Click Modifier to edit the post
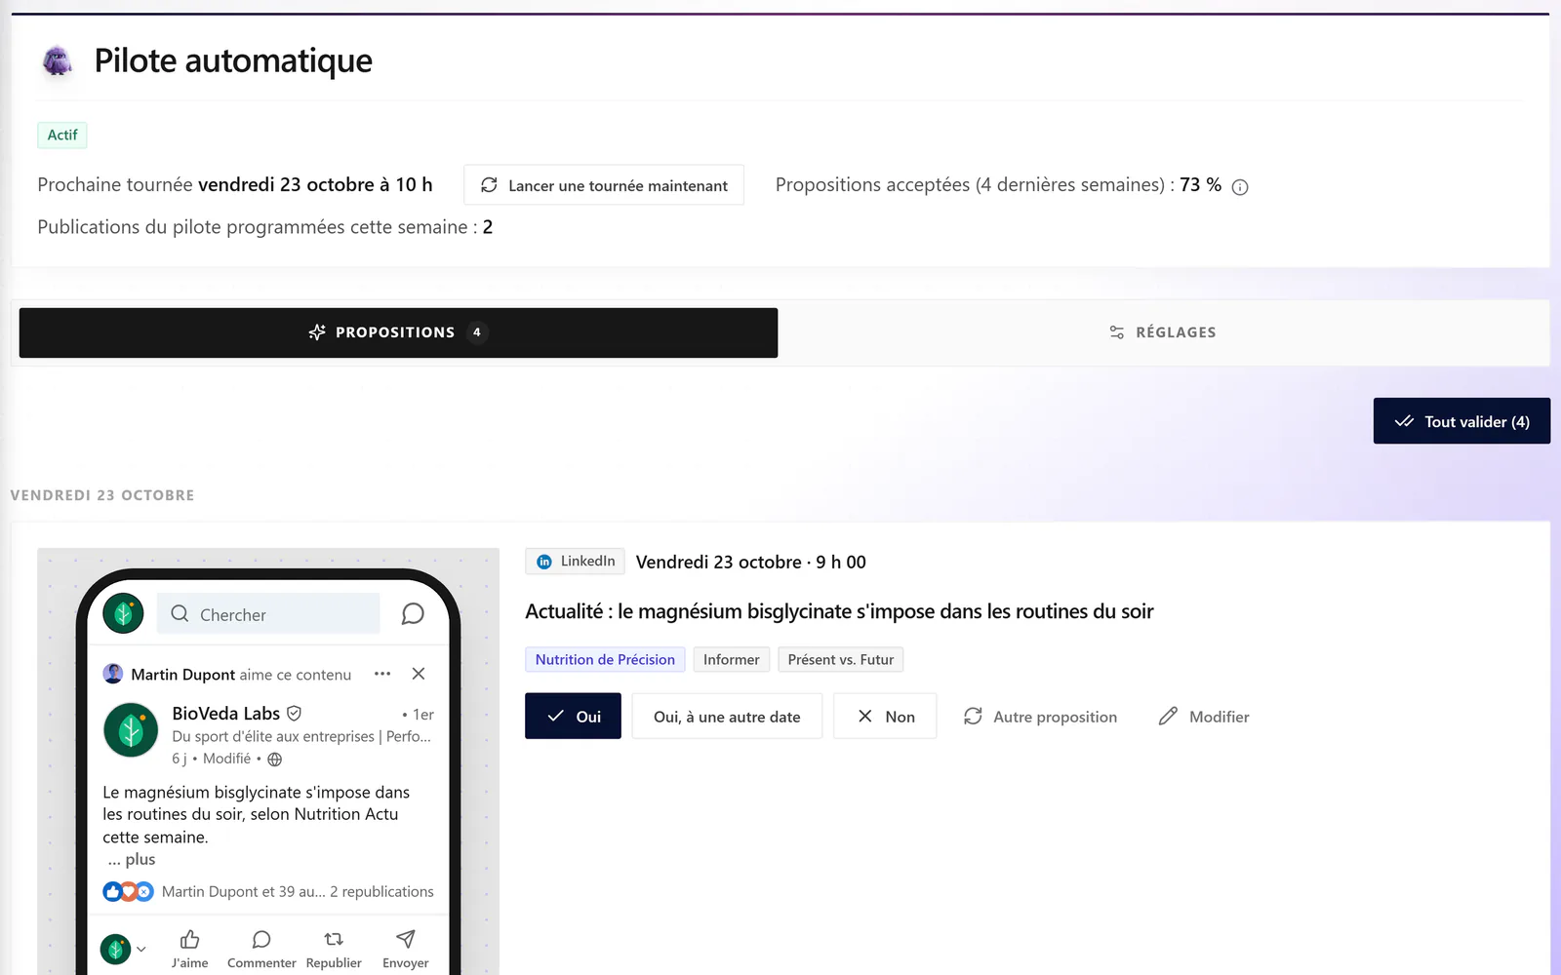The image size is (1561, 975). tap(1204, 717)
